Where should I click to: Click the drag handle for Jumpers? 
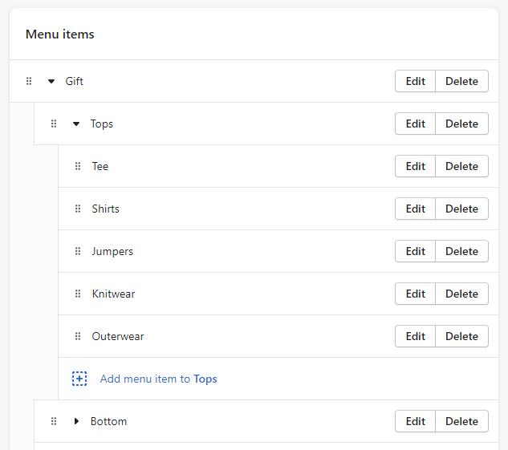tap(78, 251)
